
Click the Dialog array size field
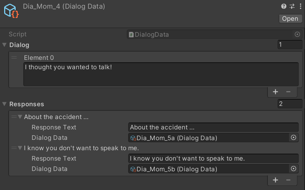coord(290,45)
